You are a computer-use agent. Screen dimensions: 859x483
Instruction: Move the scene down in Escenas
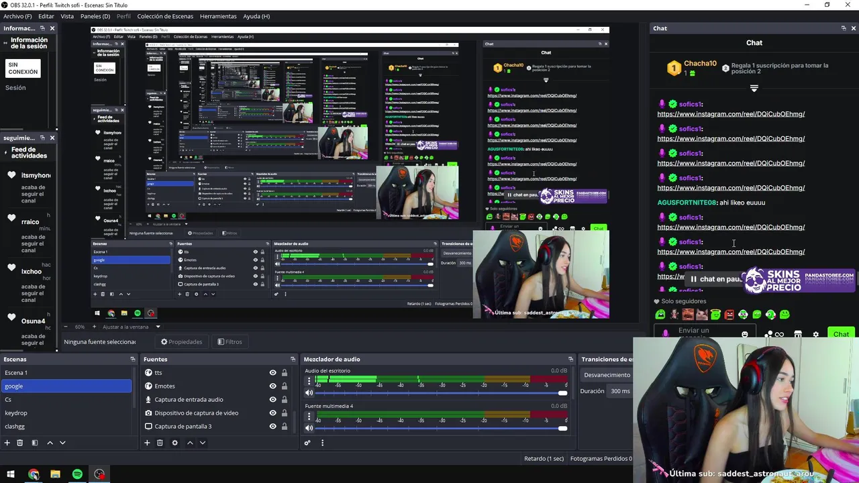click(x=62, y=443)
